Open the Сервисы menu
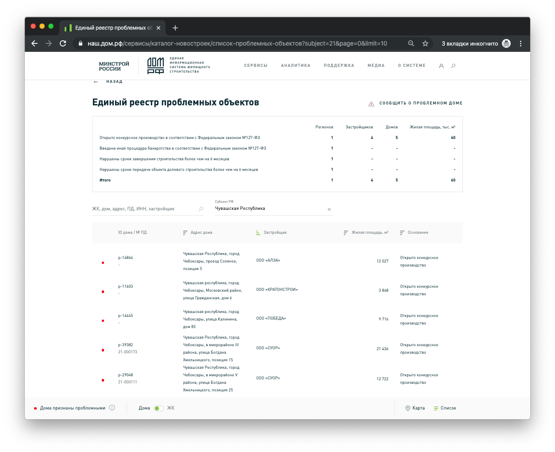This screenshot has width=555, height=452. [256, 66]
